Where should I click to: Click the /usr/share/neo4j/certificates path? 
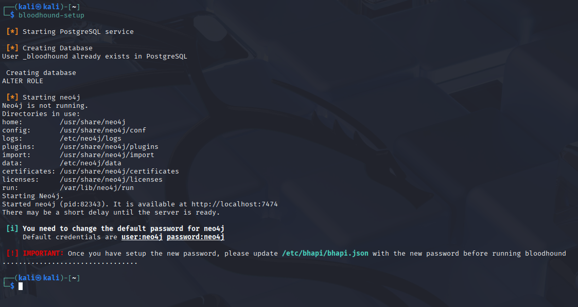pos(119,171)
